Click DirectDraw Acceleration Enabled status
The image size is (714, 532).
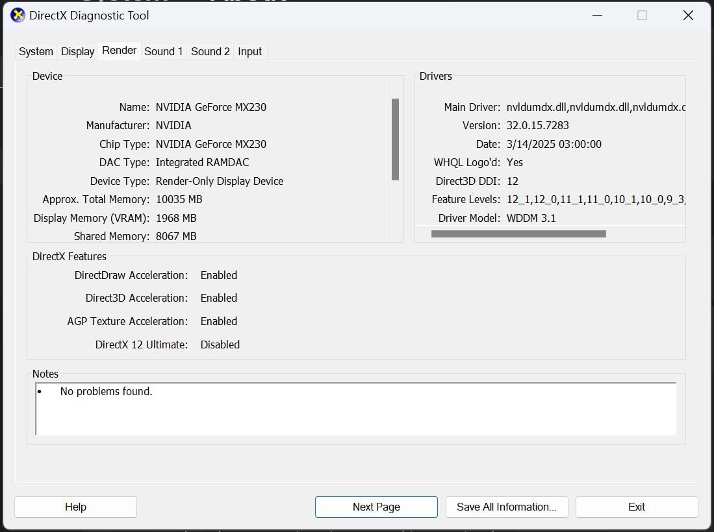tap(218, 276)
